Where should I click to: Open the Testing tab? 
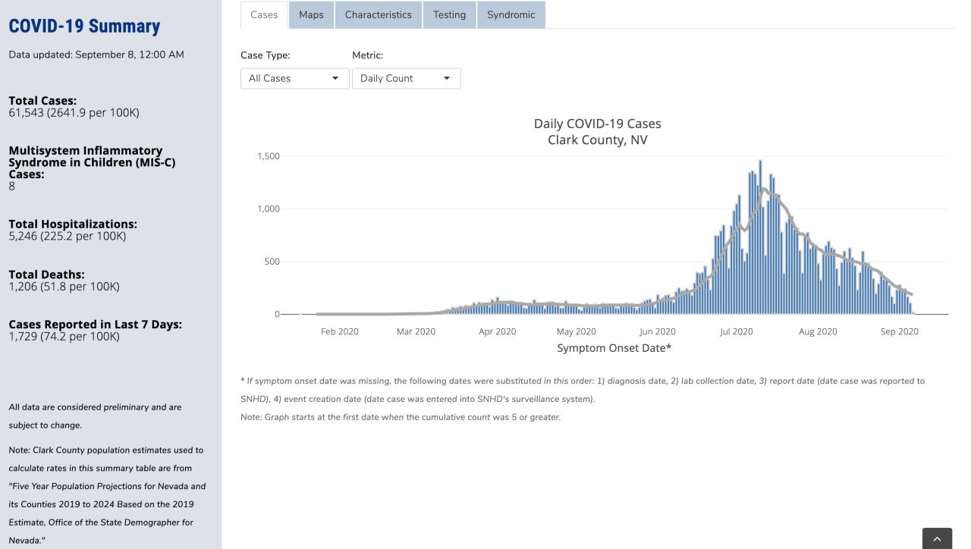pos(450,15)
